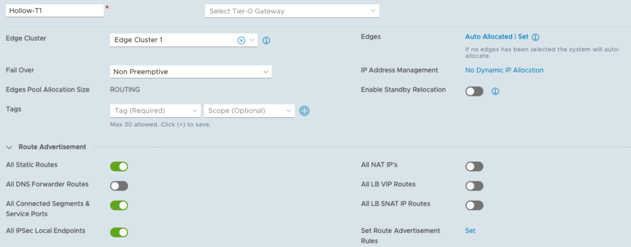Click Set link for Route Advertisement Rules
This screenshot has width=631, height=247.
click(x=470, y=231)
